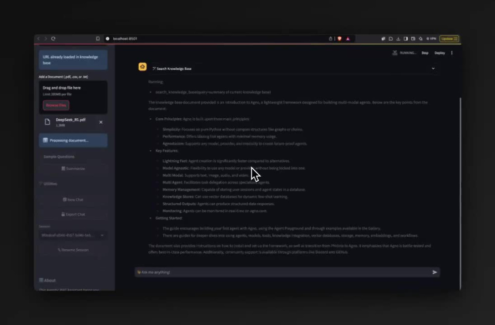
Task: Click the 'Simplicity' principle line
Action: 233,130
